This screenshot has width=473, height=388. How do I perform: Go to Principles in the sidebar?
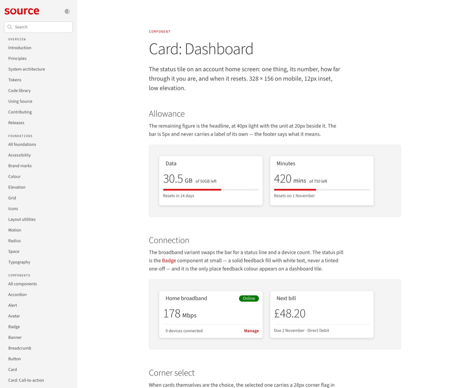point(18,58)
